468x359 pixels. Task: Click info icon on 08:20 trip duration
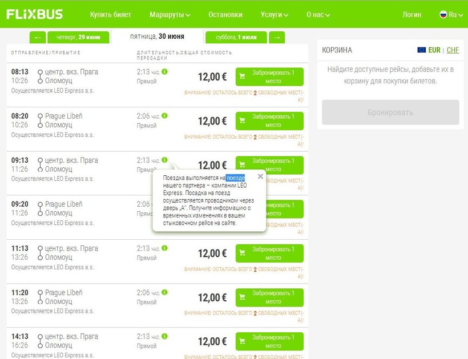(164, 116)
